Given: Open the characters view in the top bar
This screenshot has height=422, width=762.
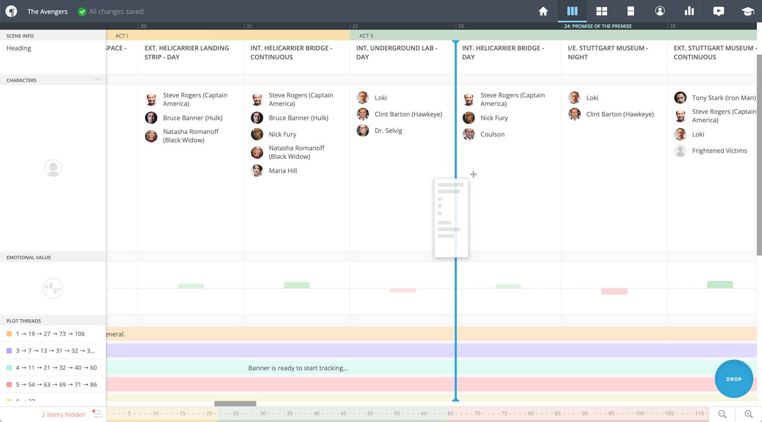Looking at the screenshot, I should [x=660, y=11].
